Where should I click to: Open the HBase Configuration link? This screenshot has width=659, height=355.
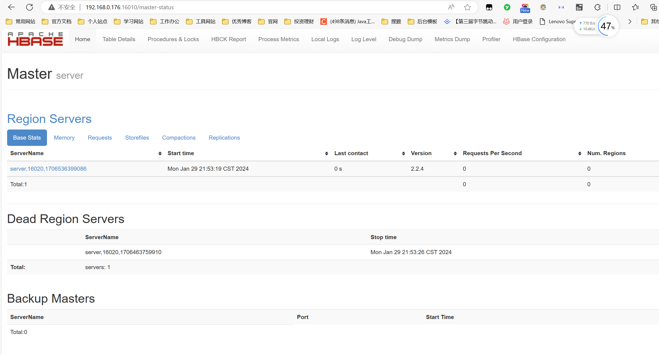539,39
